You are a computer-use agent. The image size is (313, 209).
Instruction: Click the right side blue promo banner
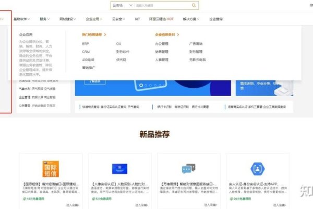pos(264,88)
